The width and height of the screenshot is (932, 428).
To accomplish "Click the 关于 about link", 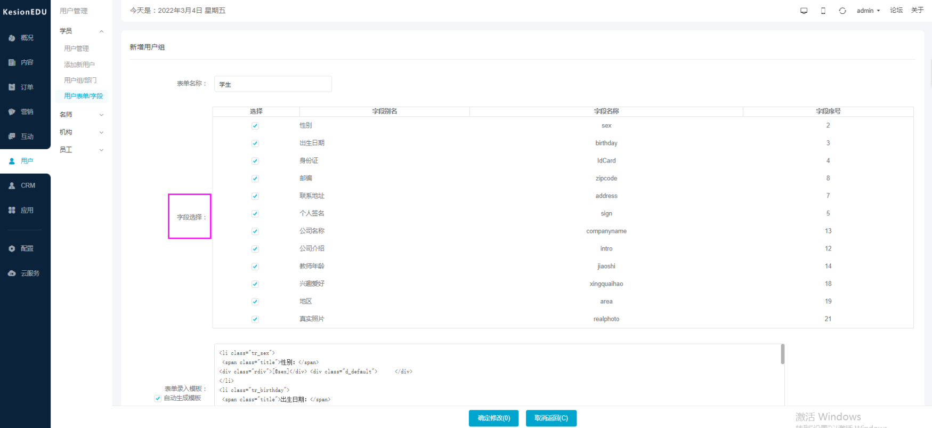I will point(917,10).
